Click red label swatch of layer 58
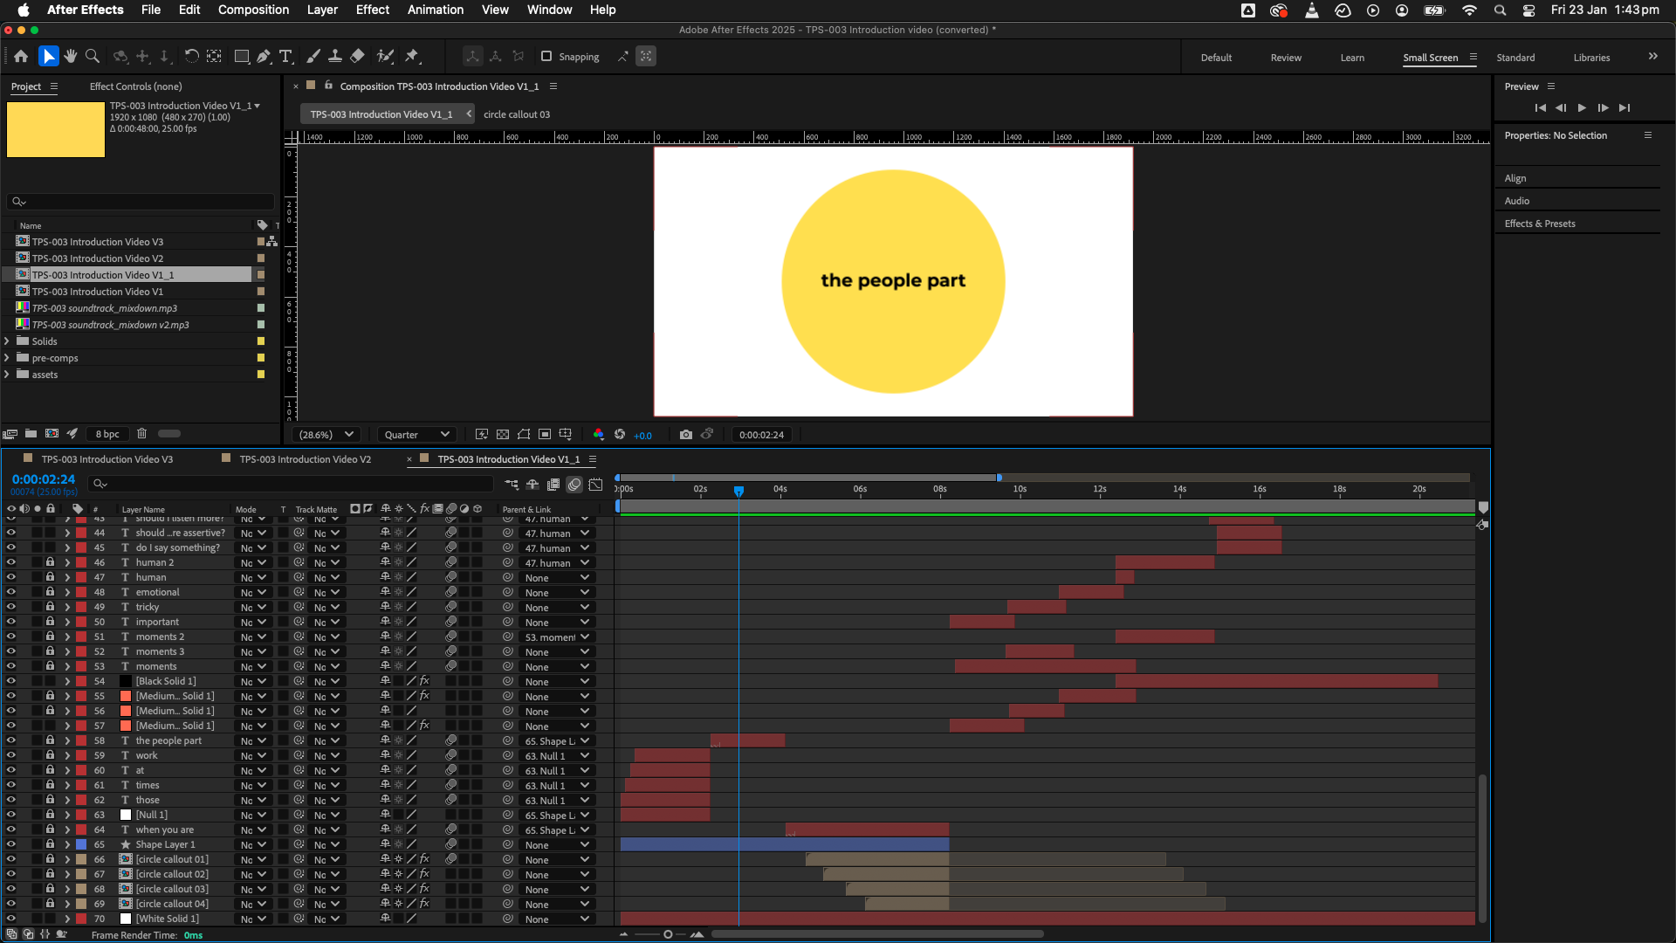This screenshot has width=1676, height=943. coord(81,740)
